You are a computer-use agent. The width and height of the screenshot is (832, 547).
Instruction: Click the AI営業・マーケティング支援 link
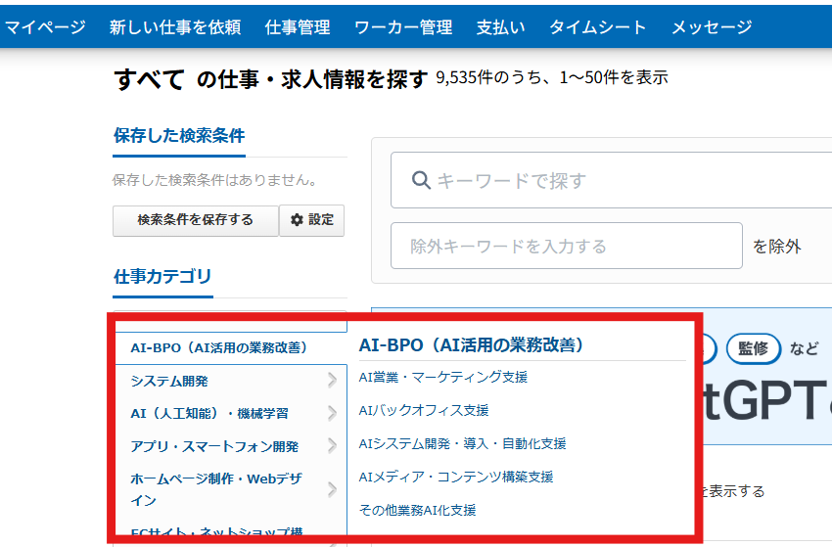click(x=443, y=377)
